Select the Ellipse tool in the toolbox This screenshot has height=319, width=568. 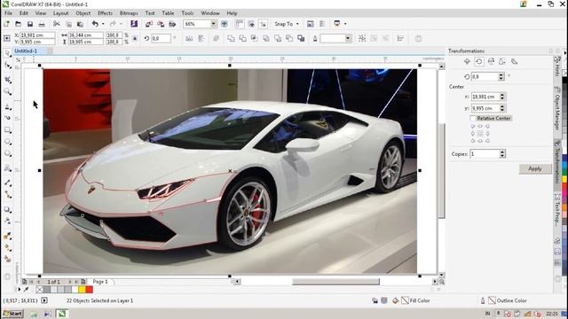(x=8, y=142)
